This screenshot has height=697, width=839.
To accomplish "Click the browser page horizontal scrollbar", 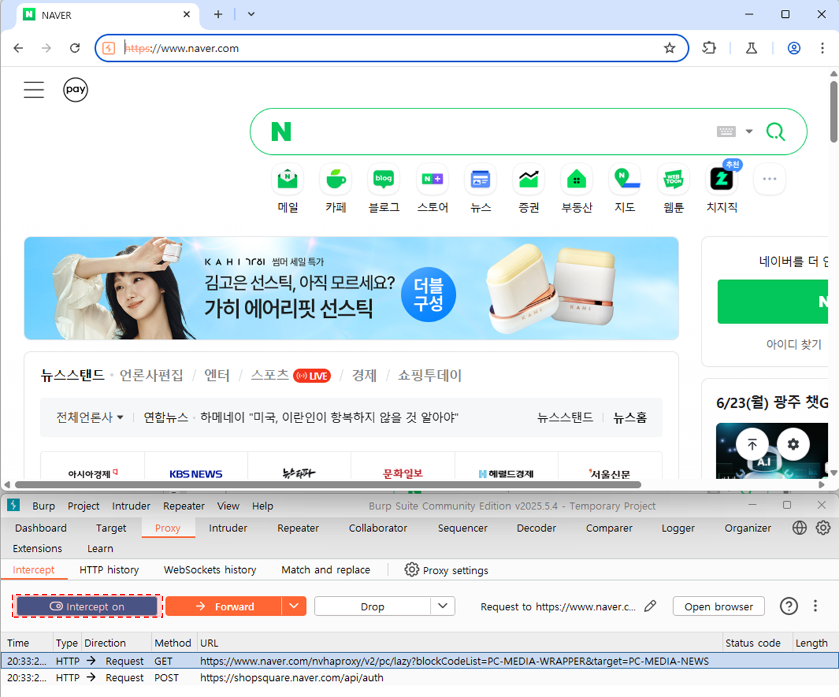I will click(328, 484).
